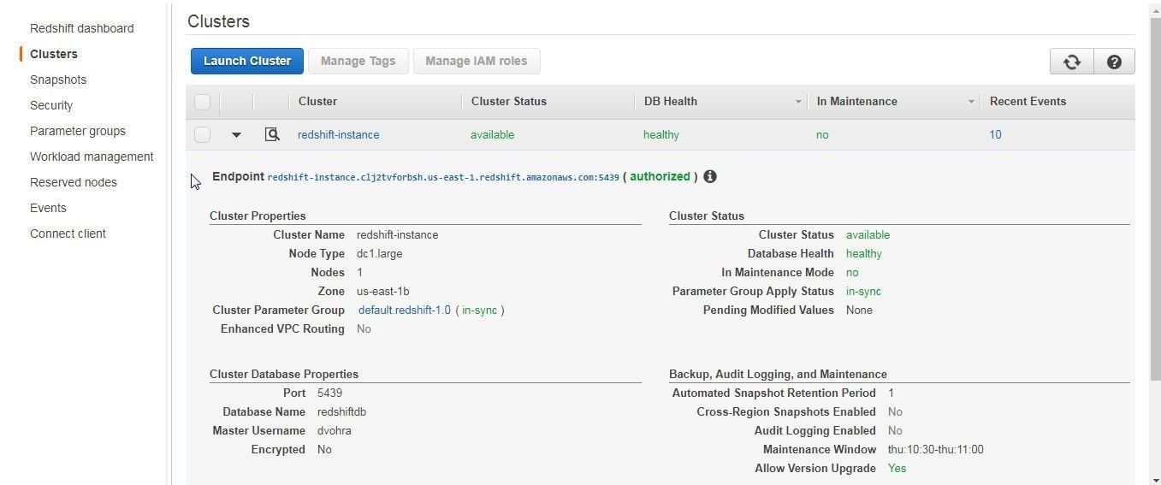
Task: Collapse the redshift-instance row details arrow
Action: 236,135
